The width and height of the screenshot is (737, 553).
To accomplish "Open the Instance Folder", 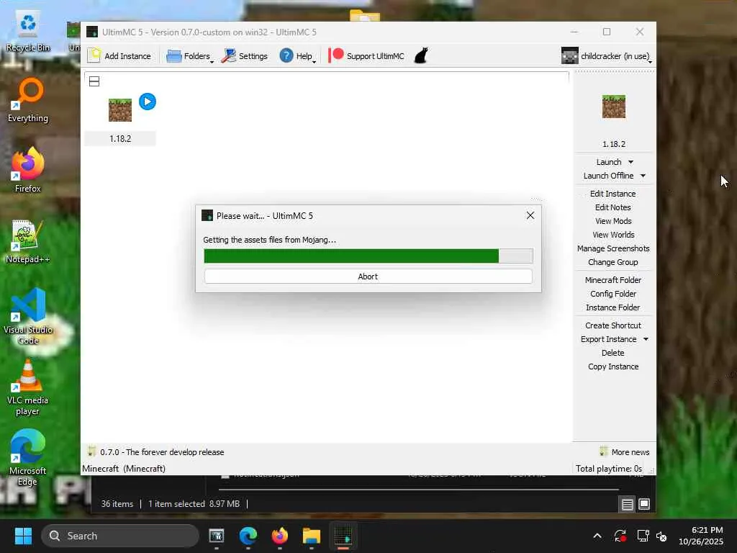I will coord(613,307).
